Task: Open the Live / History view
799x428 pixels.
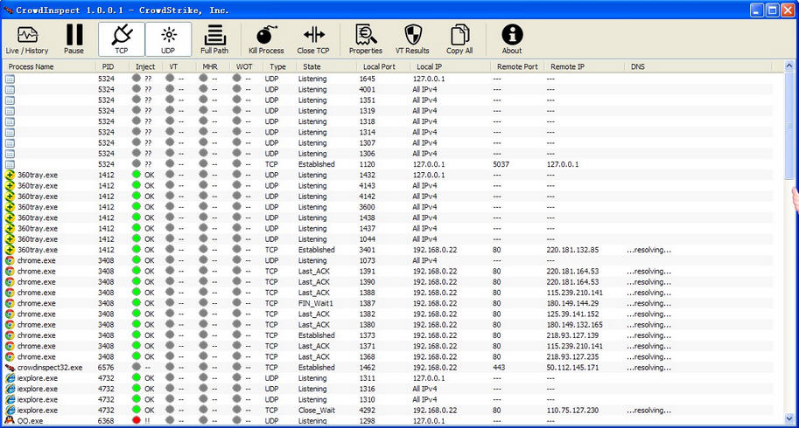Action: click(x=27, y=40)
